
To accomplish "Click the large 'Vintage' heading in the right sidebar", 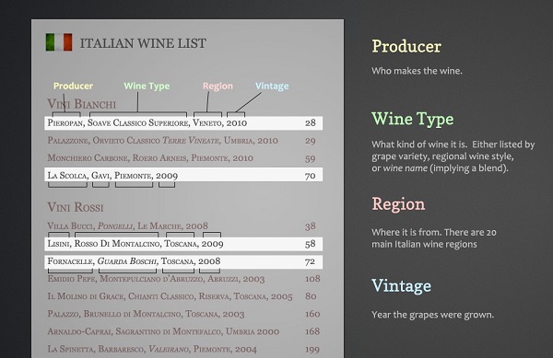I will coord(401,286).
